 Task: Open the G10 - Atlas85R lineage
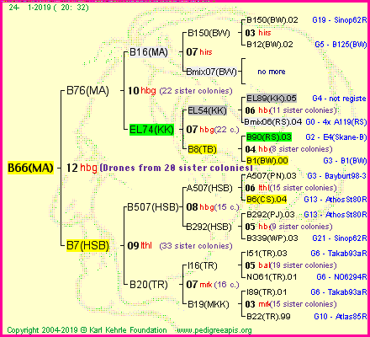pos(341,317)
